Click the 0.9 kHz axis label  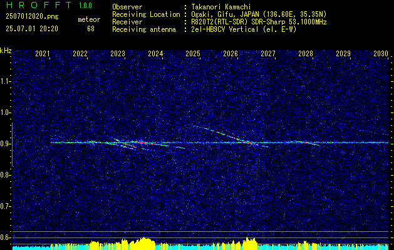[6, 144]
